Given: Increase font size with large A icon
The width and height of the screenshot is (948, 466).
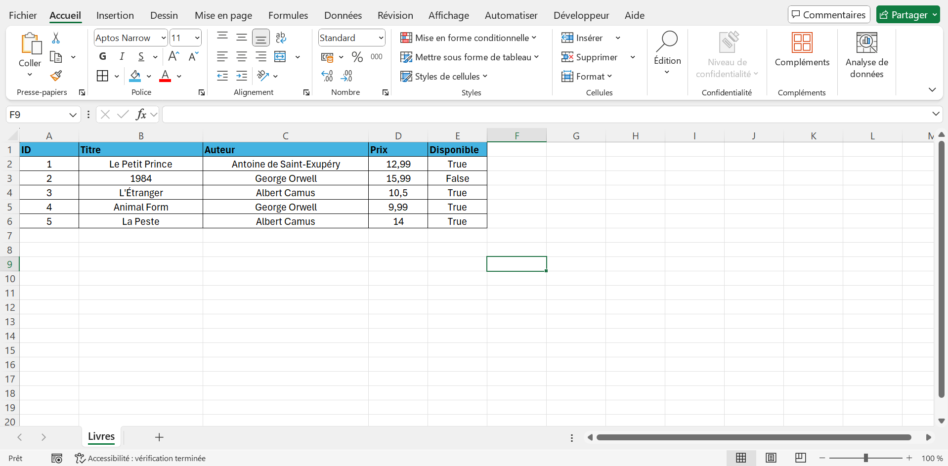Looking at the screenshot, I should pos(173,56).
